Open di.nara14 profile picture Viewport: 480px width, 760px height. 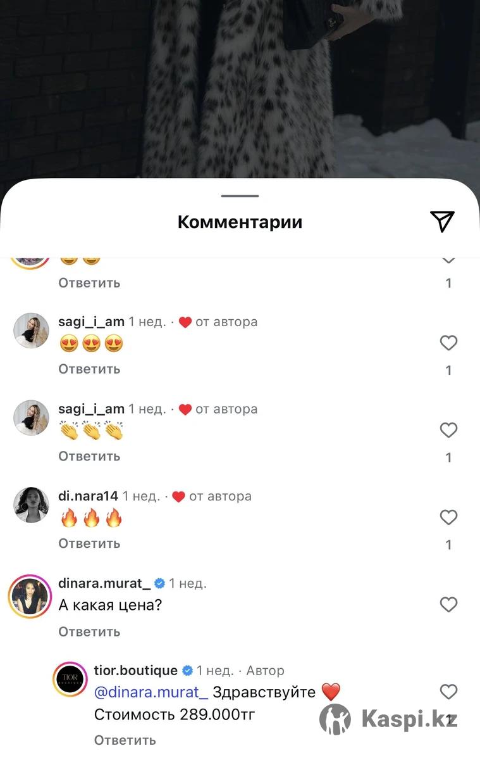(x=31, y=505)
